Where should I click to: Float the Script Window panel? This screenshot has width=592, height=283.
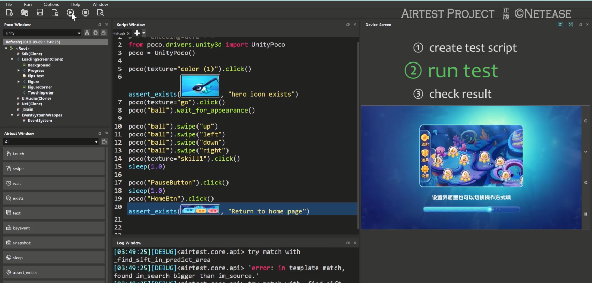click(x=348, y=24)
